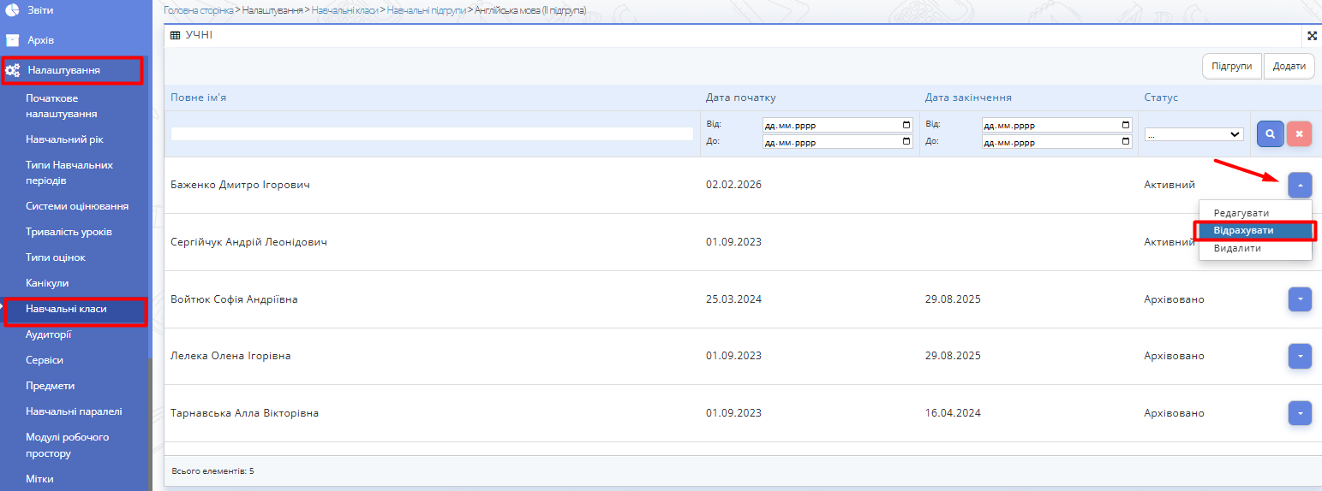Image resolution: width=1322 pixels, height=491 pixels.
Task: Choose Видалити from the dropdown menu
Action: [1237, 248]
